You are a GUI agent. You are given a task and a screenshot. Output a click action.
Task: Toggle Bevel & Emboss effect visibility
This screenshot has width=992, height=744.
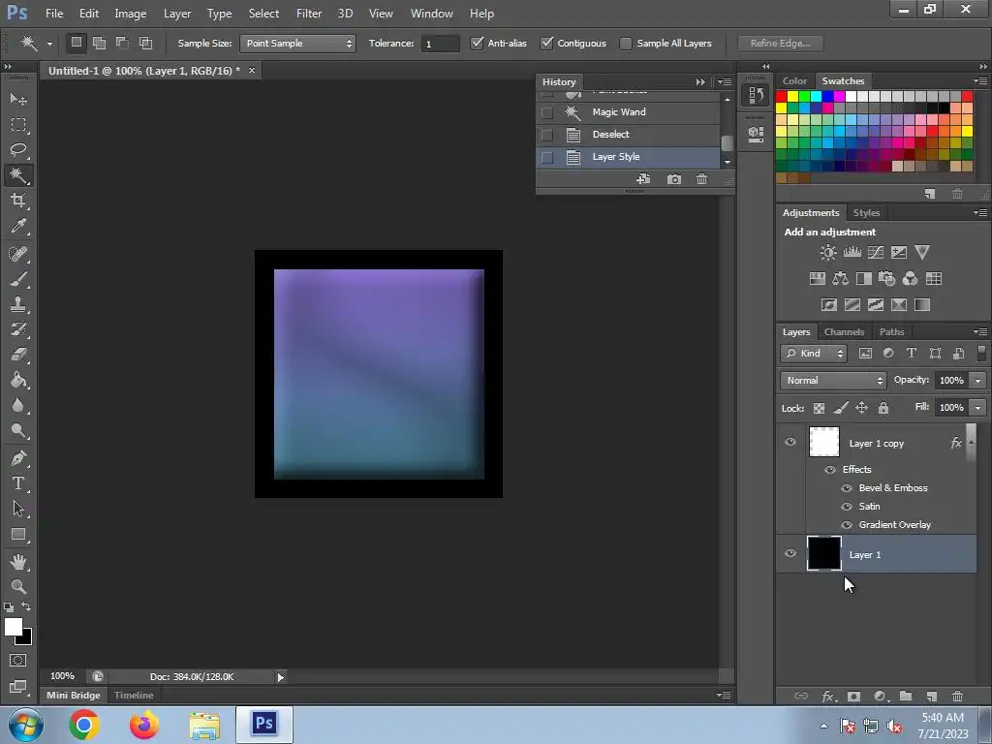[x=847, y=488]
